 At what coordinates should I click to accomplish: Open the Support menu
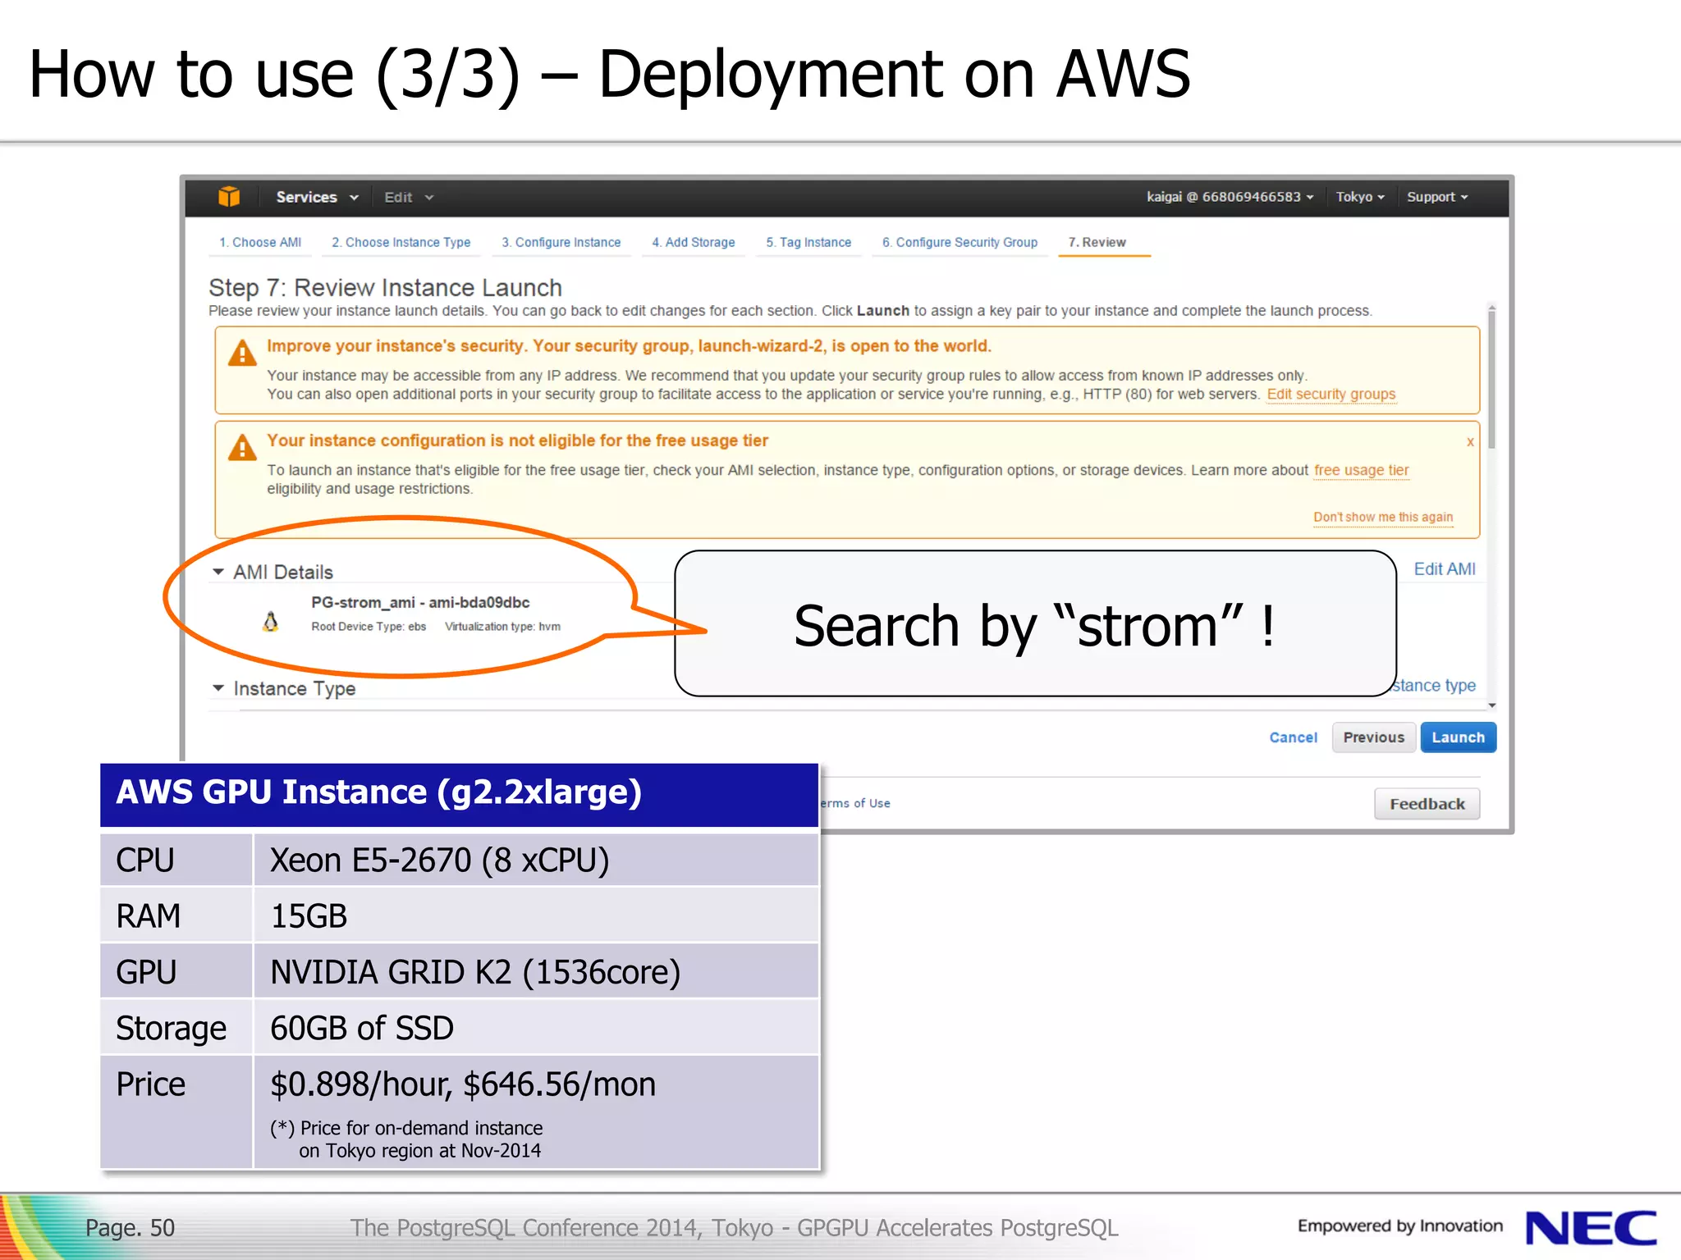pyautogui.click(x=1436, y=197)
